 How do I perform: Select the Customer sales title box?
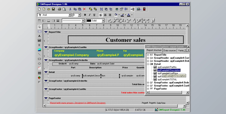pos(126,40)
